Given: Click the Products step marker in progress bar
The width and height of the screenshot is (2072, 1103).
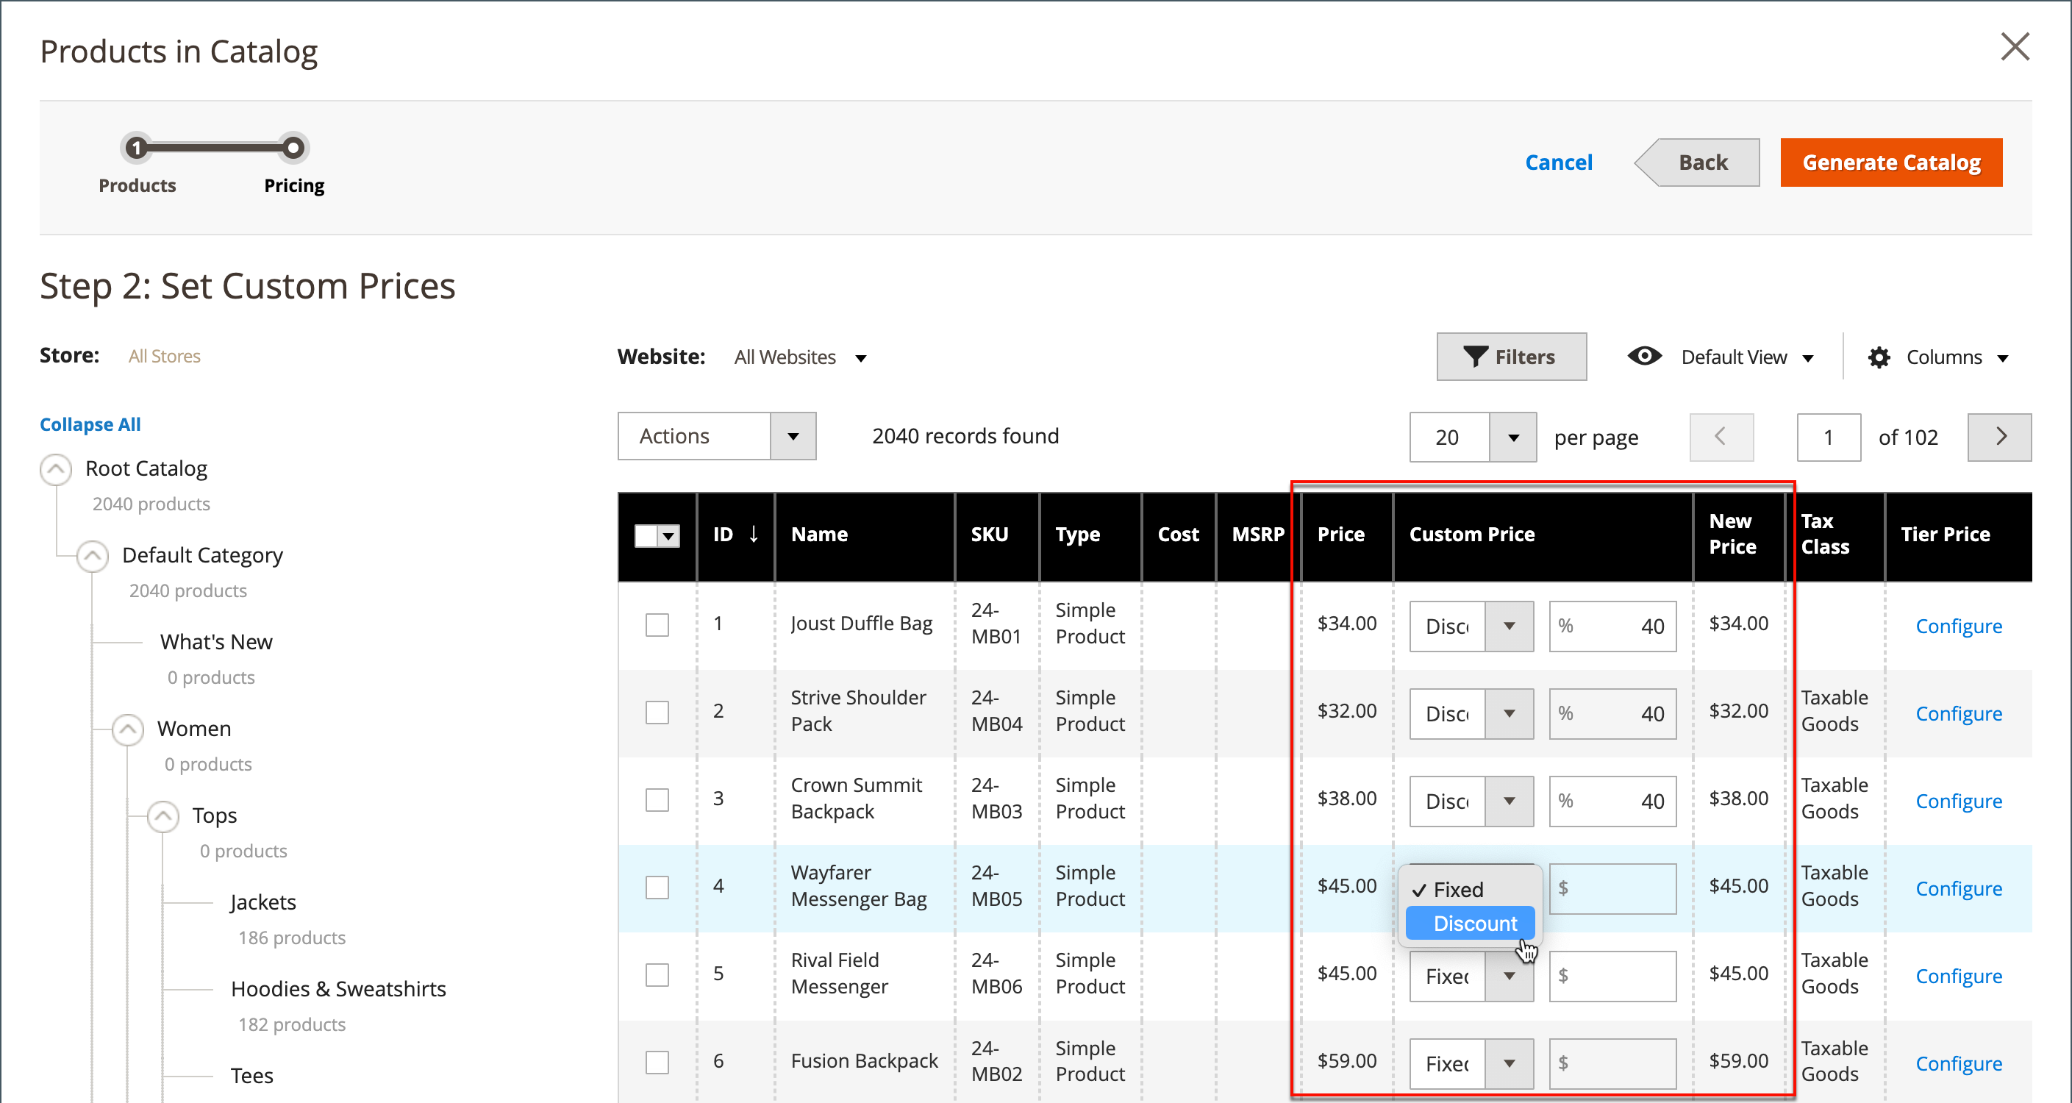Looking at the screenshot, I should 137,148.
